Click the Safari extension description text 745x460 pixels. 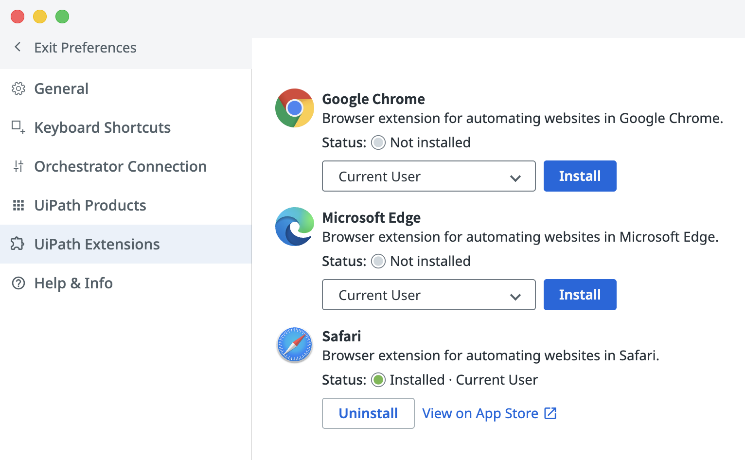(491, 355)
